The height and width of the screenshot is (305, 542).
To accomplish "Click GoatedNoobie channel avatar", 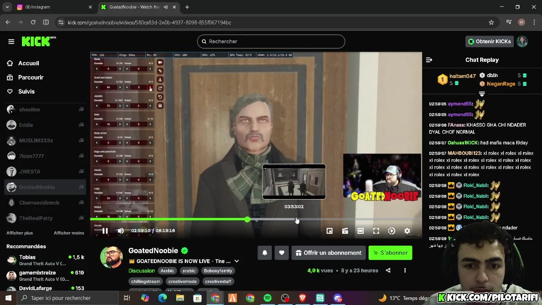I will (x=111, y=257).
